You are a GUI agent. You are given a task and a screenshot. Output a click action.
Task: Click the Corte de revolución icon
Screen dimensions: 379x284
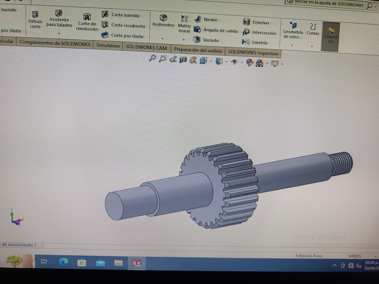87,21
